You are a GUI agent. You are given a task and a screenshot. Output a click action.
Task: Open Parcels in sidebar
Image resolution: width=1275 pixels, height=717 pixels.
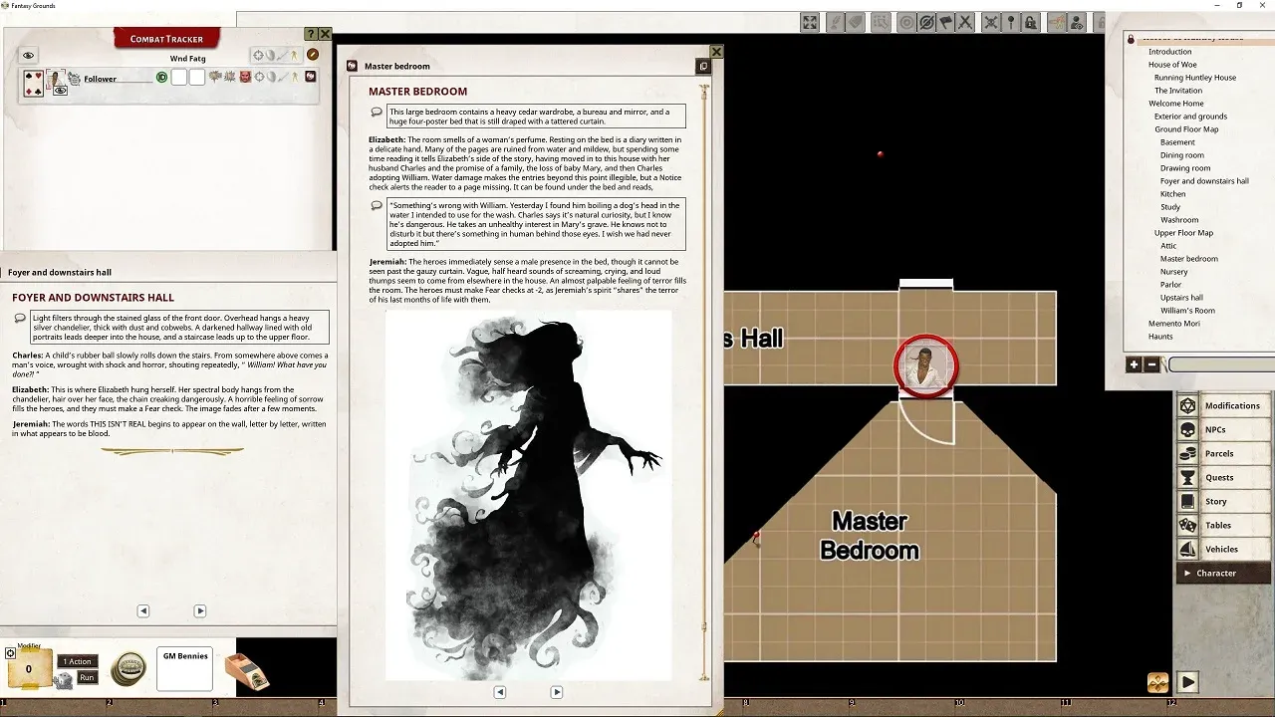point(1223,453)
